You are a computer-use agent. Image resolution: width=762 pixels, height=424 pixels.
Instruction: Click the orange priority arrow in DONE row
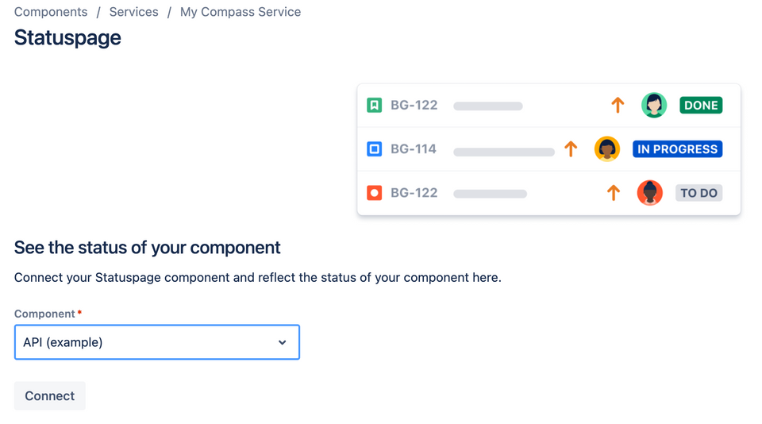(x=618, y=105)
